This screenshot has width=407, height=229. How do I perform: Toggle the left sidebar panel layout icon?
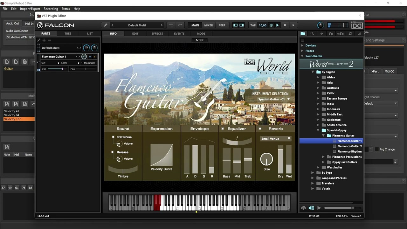click(x=236, y=25)
